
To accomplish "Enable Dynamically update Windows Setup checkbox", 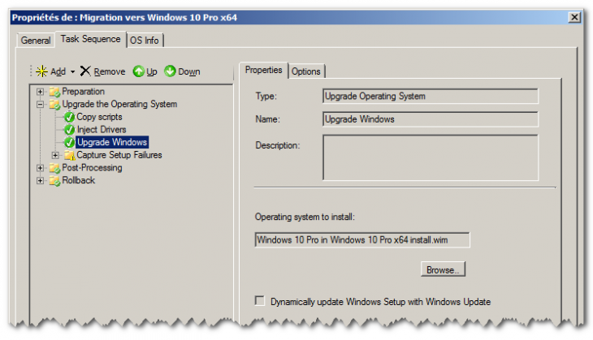I will 260,301.
